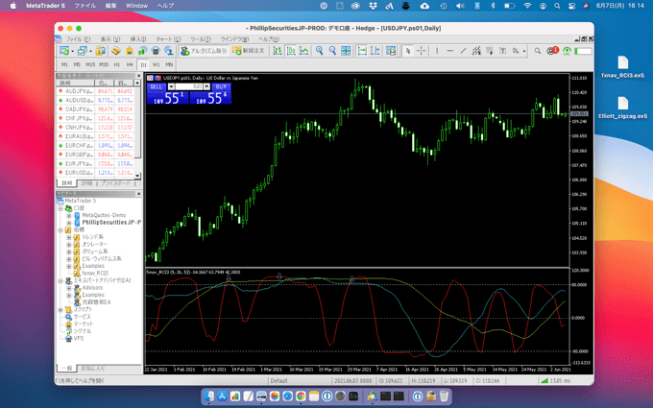Switch to お気に入り navigator tab
The width and height of the screenshot is (653, 408).
[x=93, y=369]
